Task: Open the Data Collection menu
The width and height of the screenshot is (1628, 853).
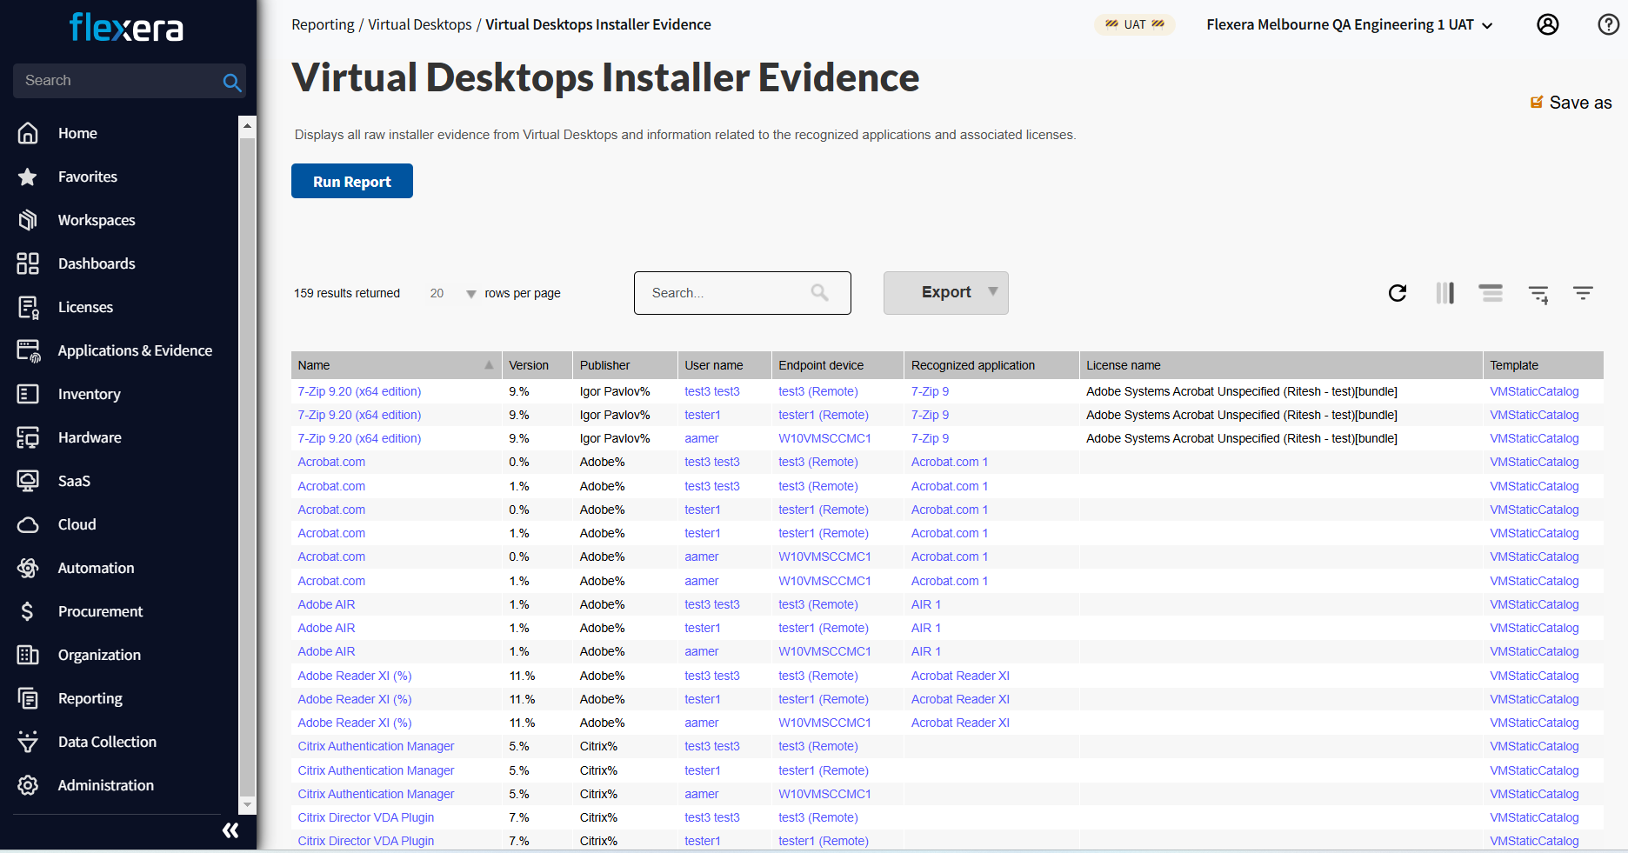Action: (x=107, y=742)
